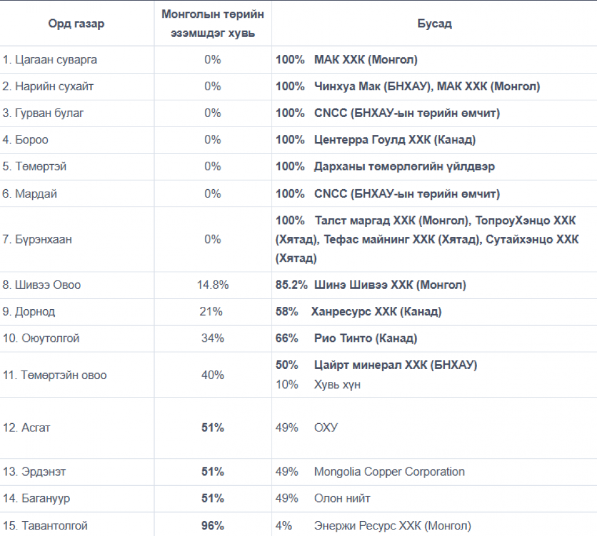Click the "Бусад" column header

pos(434,24)
